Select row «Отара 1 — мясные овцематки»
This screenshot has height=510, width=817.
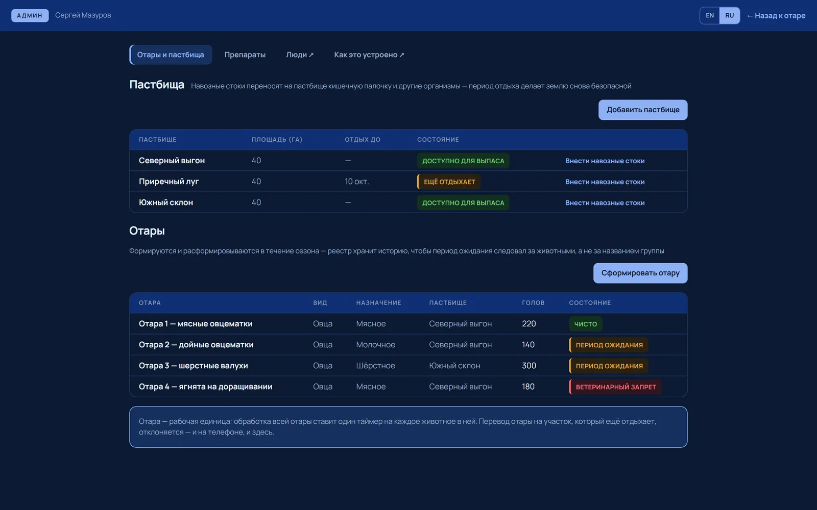[x=408, y=324]
